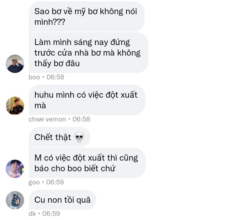The image size is (231, 220).
Task: Click the sender name 'chwe vernon'
Action: (x=47, y=119)
